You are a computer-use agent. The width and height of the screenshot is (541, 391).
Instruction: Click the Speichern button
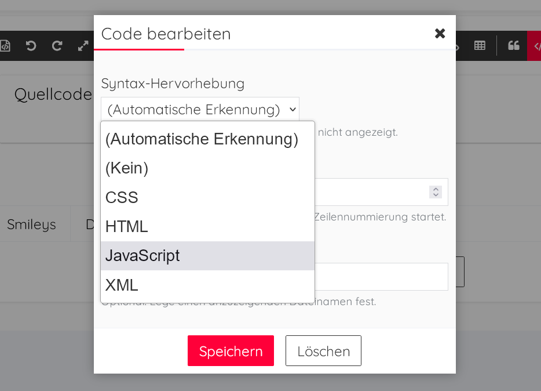tap(231, 351)
